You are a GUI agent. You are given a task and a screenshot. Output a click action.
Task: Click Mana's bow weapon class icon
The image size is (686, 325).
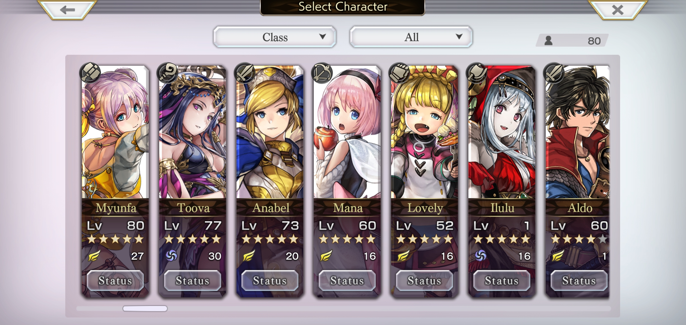pos(322,73)
